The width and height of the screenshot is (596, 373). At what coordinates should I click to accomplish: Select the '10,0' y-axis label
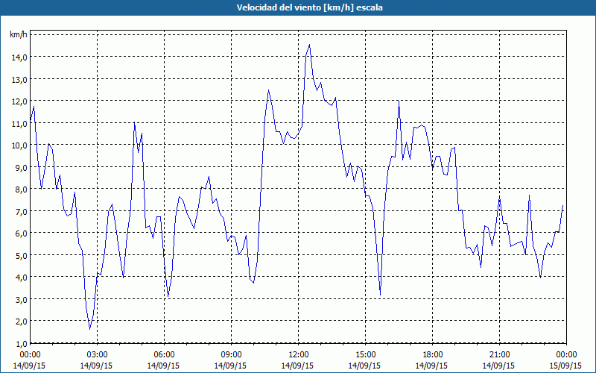point(19,145)
